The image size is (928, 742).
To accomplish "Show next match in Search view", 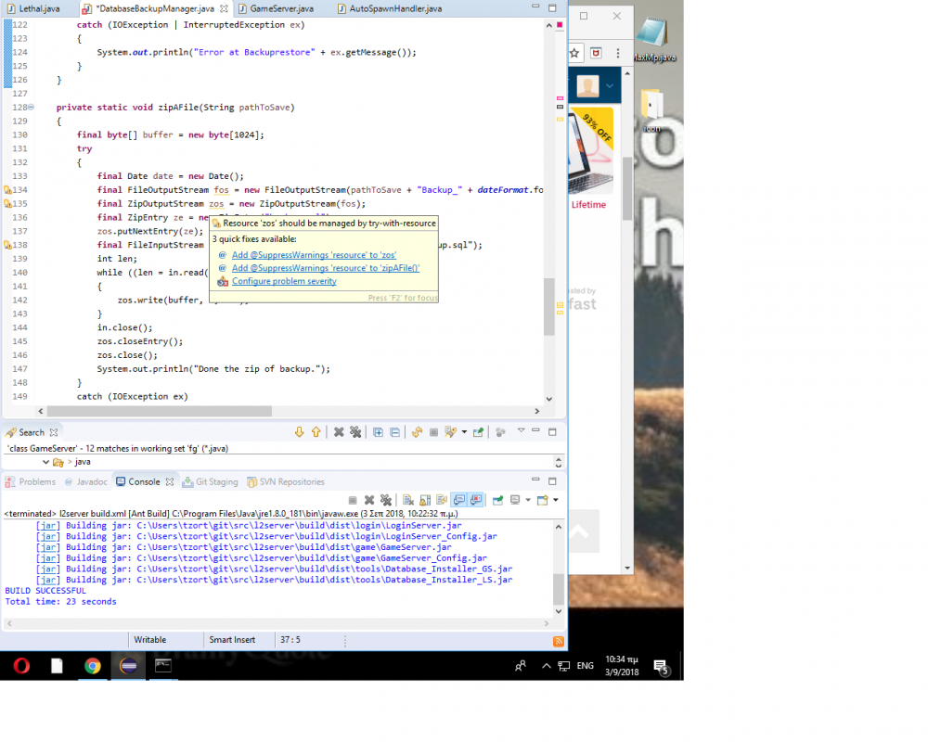I will pyautogui.click(x=299, y=432).
